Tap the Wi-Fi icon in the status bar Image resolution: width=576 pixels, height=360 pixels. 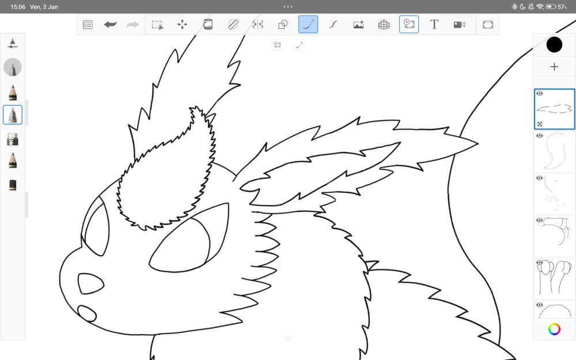(540, 6)
